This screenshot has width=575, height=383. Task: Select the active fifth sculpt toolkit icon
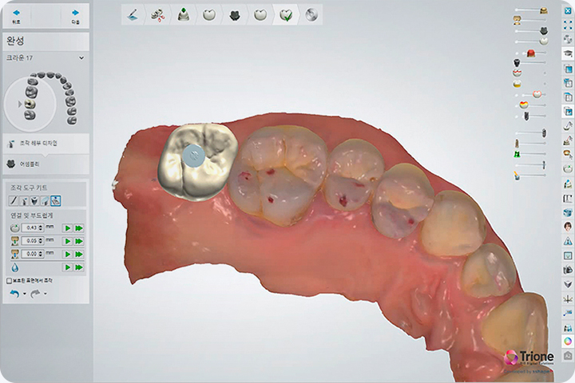[56, 200]
